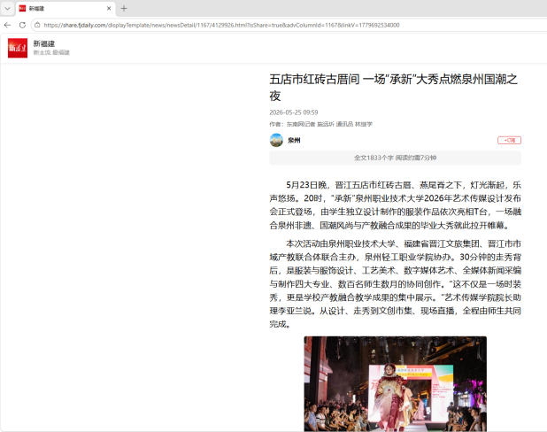Open the 泉州 channel name
547x432 pixels.
coord(294,140)
